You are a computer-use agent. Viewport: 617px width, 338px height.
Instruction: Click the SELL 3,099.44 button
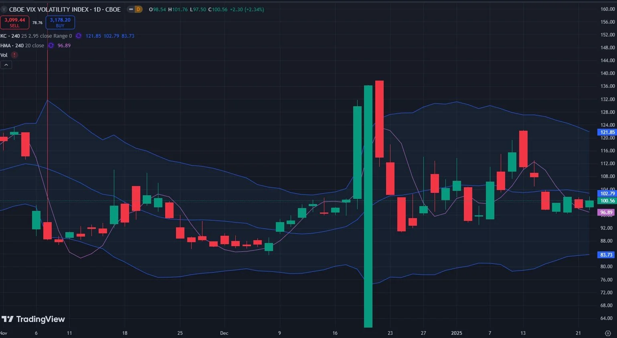tap(14, 22)
